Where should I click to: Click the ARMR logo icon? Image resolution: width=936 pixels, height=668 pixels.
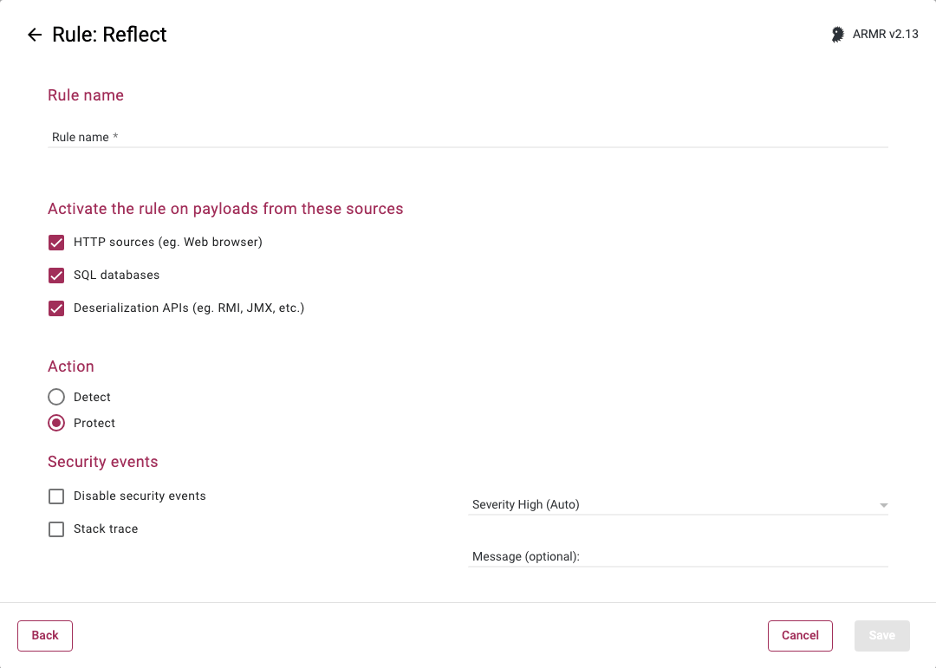coord(837,35)
